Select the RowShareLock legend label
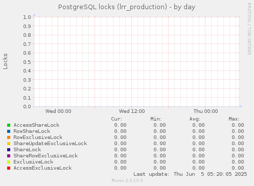The image size is (254, 186). 32,131
